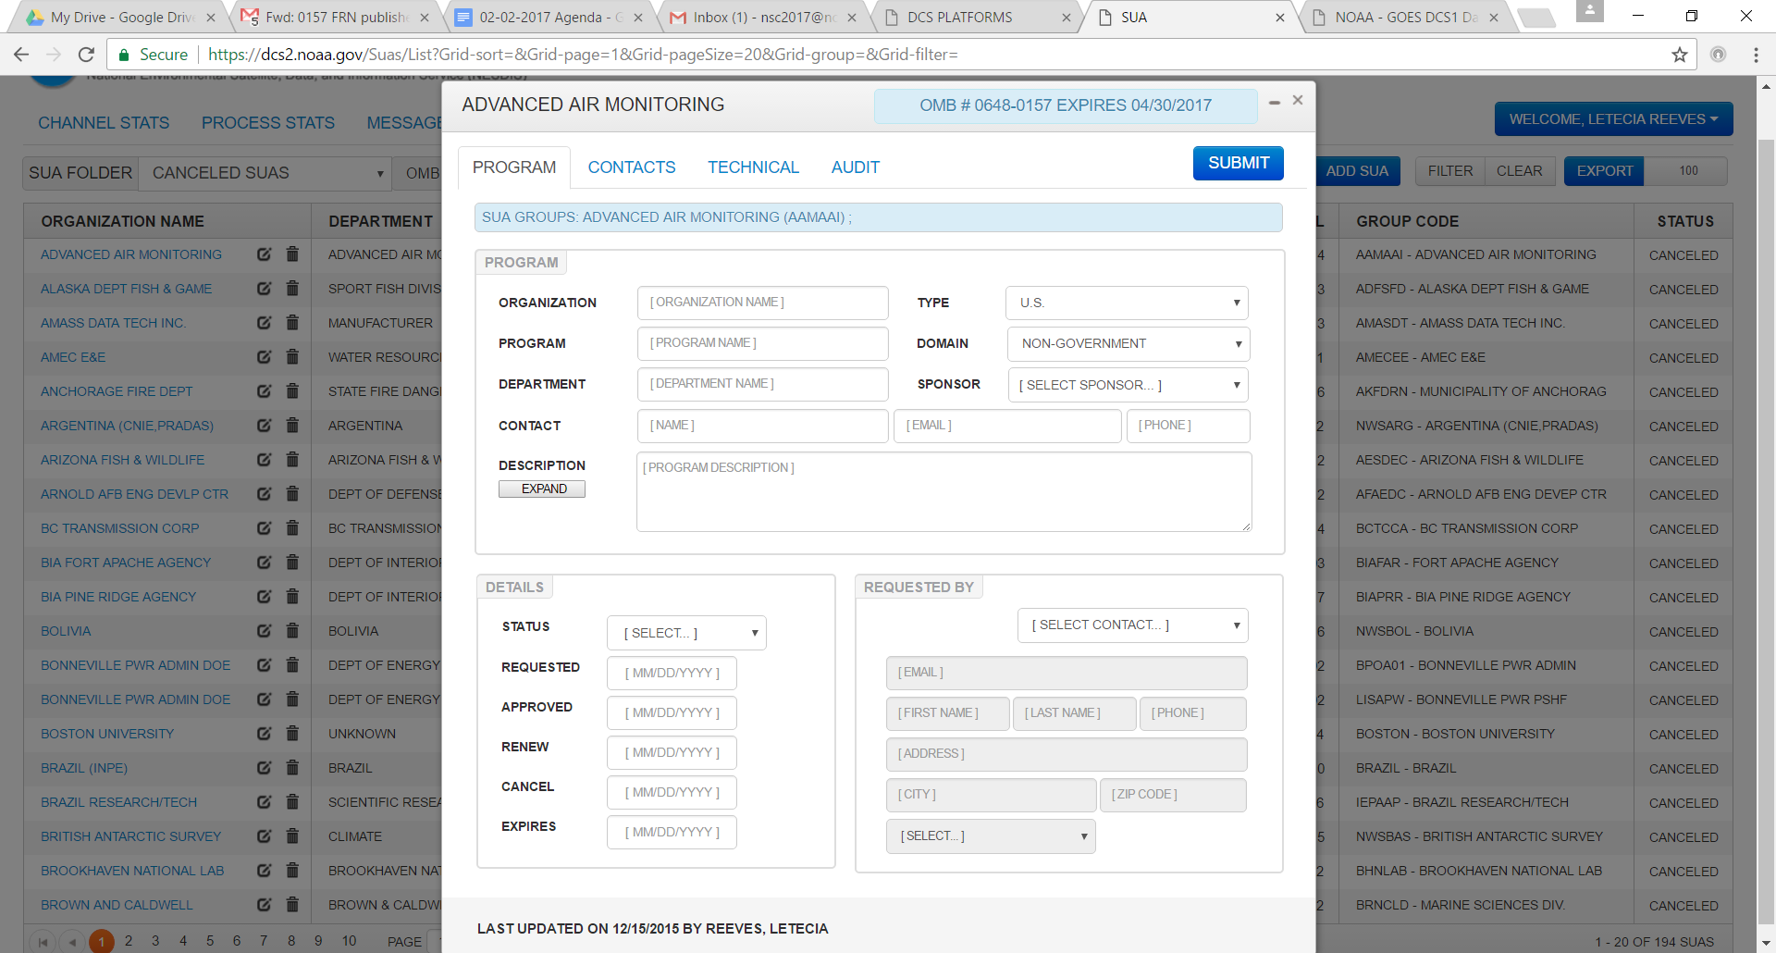Open the STATUS select dropdown
The height and width of the screenshot is (953, 1776).
tap(686, 633)
